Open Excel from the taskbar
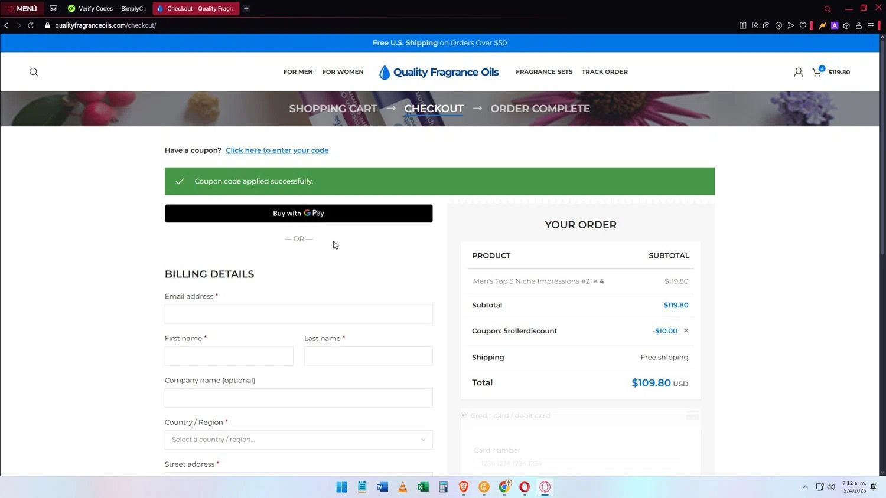This screenshot has width=886, height=498. (x=423, y=487)
